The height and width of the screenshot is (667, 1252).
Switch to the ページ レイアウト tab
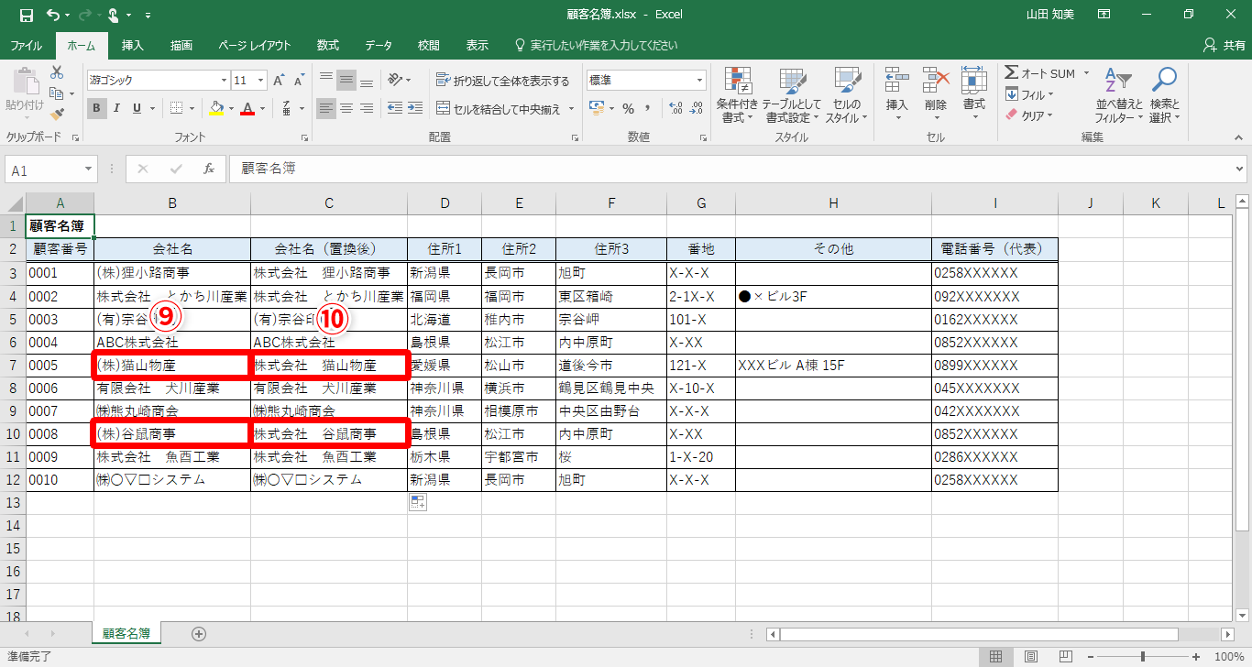point(255,45)
